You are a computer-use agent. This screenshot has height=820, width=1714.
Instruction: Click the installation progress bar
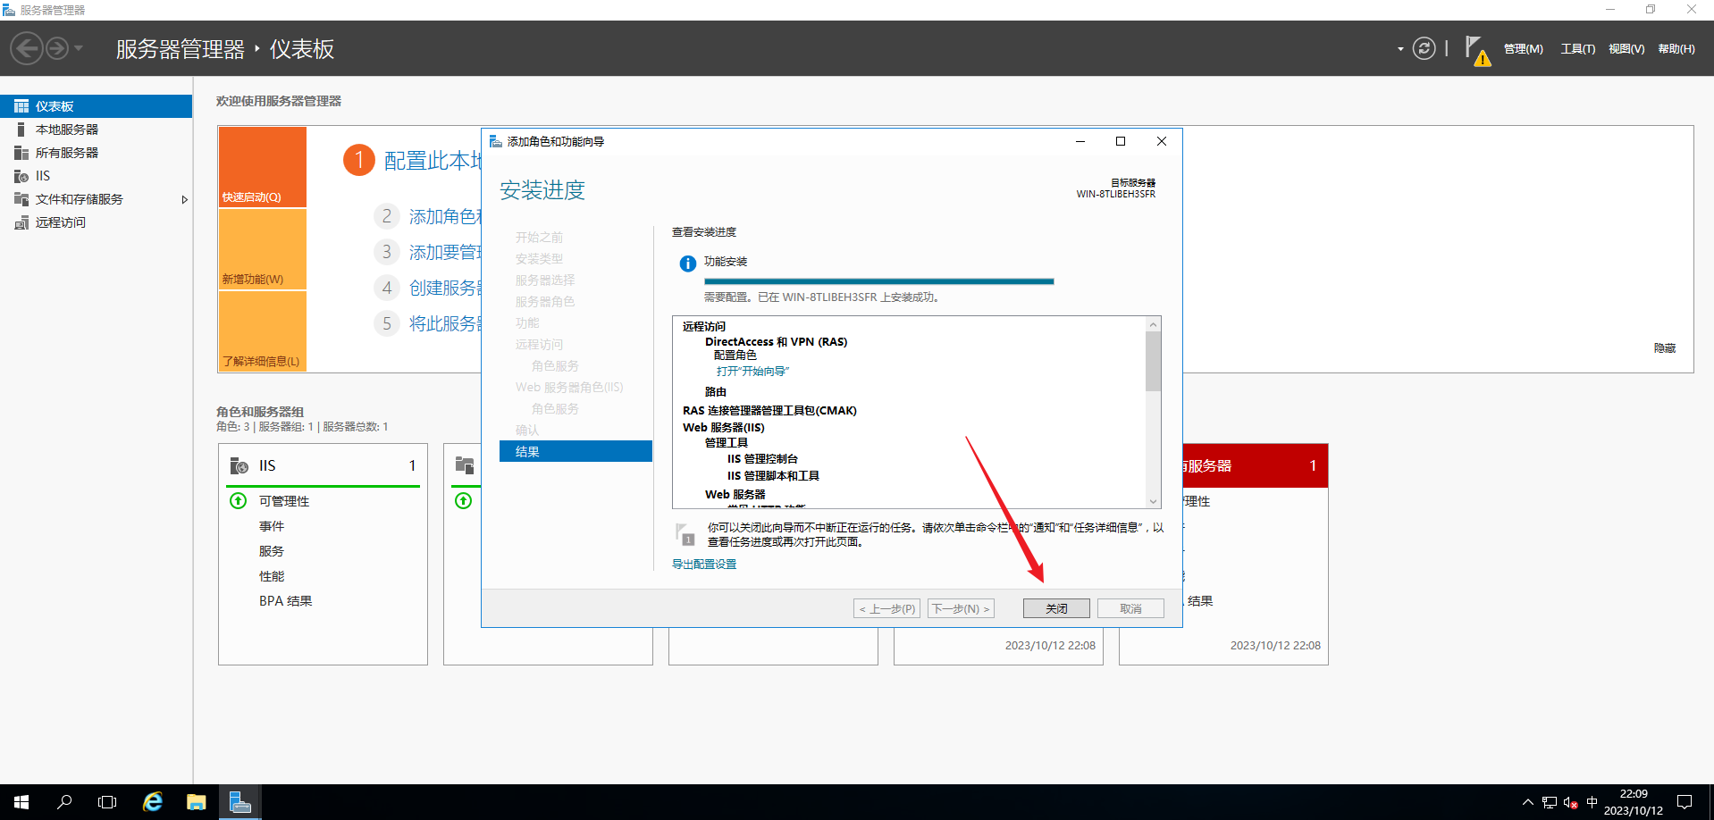(x=879, y=281)
